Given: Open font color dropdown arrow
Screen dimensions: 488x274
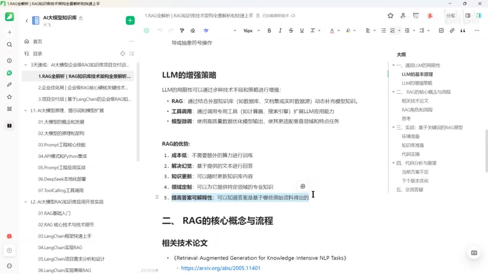Looking at the screenshot, I should pyautogui.click(x=338, y=30).
